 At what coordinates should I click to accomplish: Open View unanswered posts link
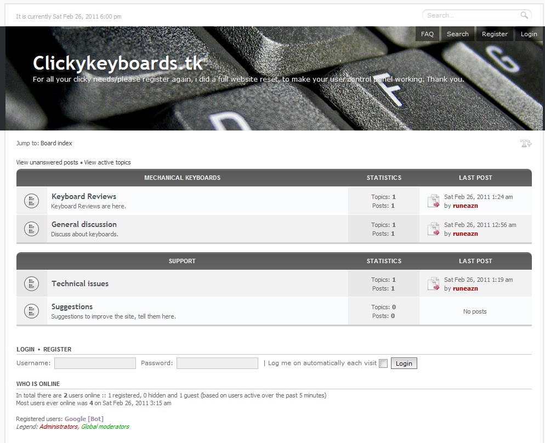pyautogui.click(x=47, y=162)
